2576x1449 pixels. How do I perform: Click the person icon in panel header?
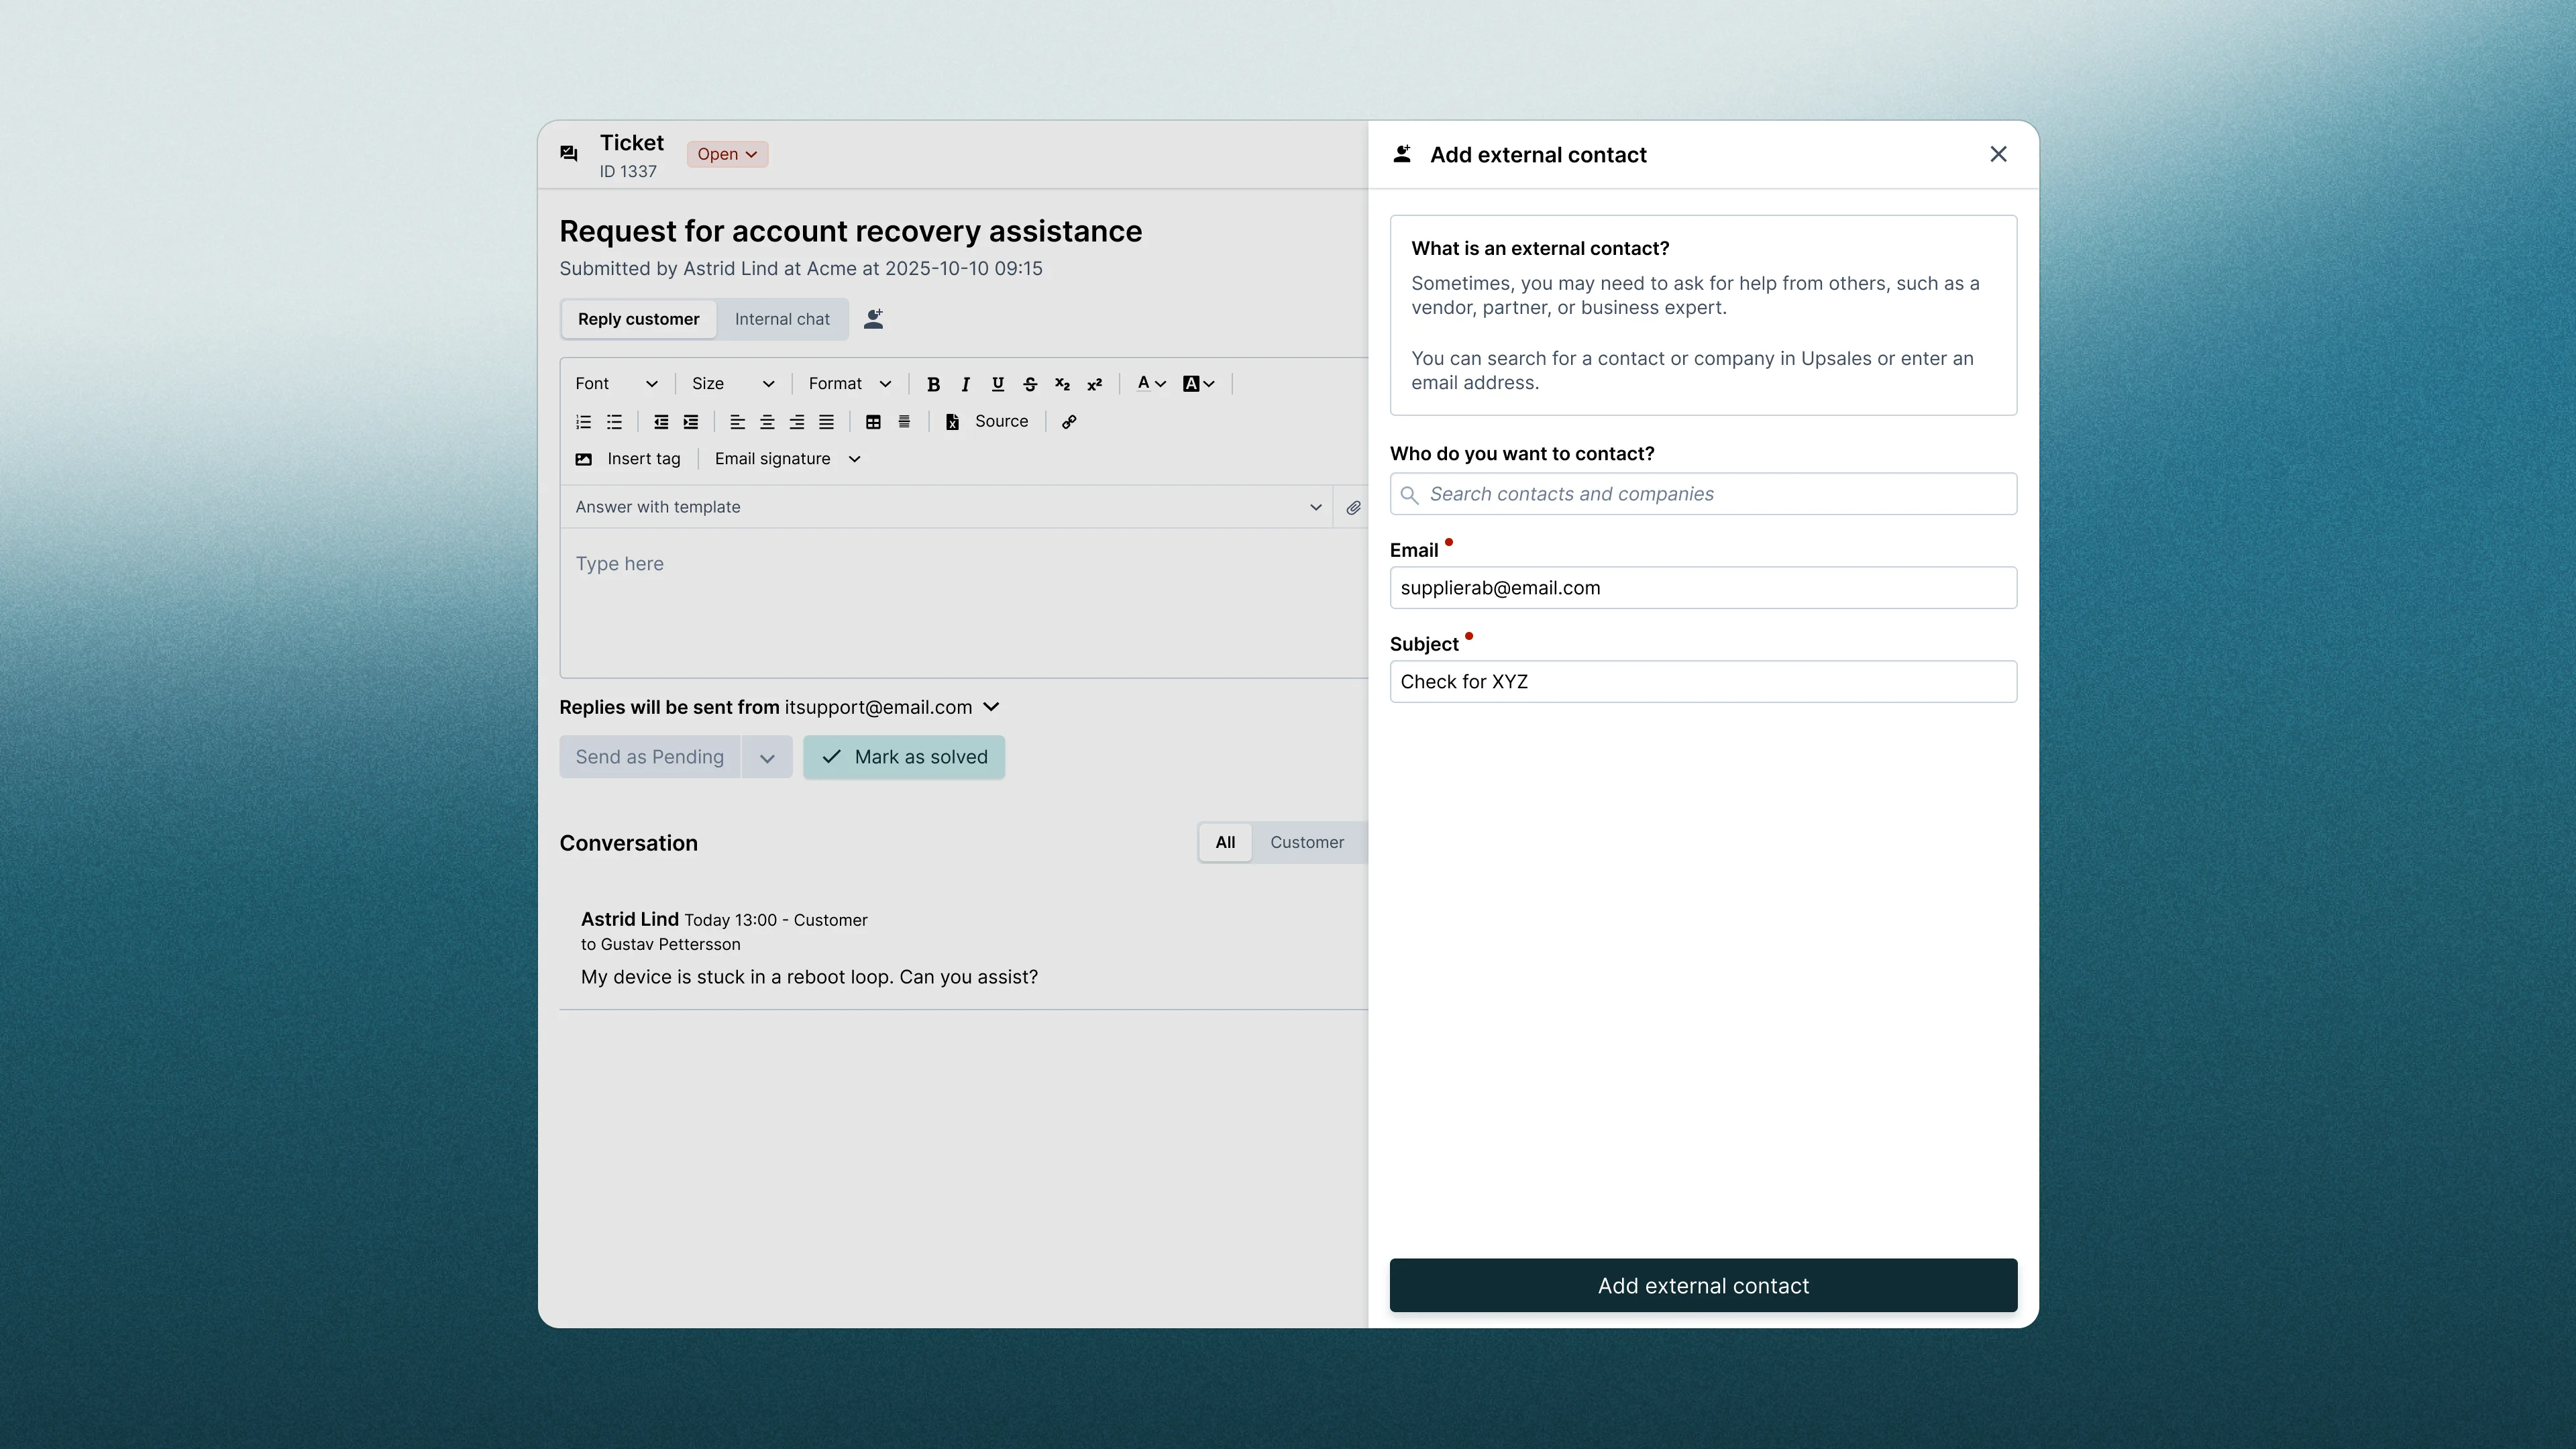[x=1402, y=154]
